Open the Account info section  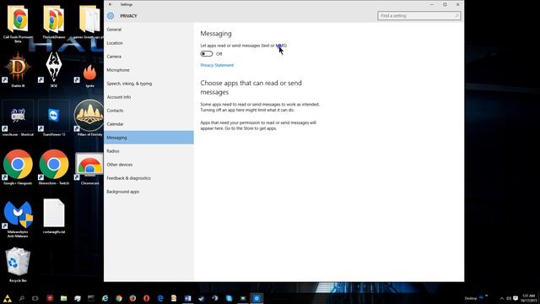click(x=148, y=97)
